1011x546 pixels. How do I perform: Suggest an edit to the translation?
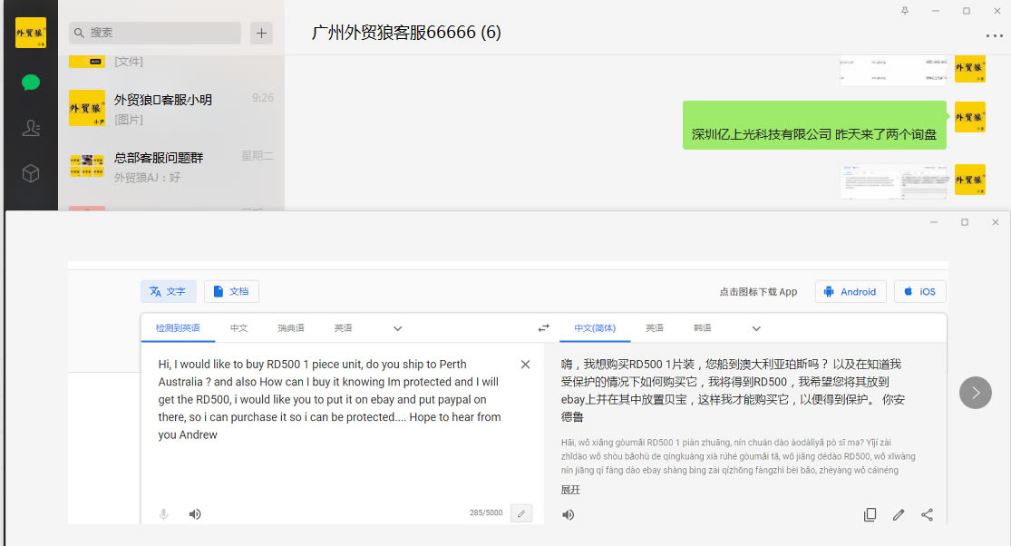[899, 514]
